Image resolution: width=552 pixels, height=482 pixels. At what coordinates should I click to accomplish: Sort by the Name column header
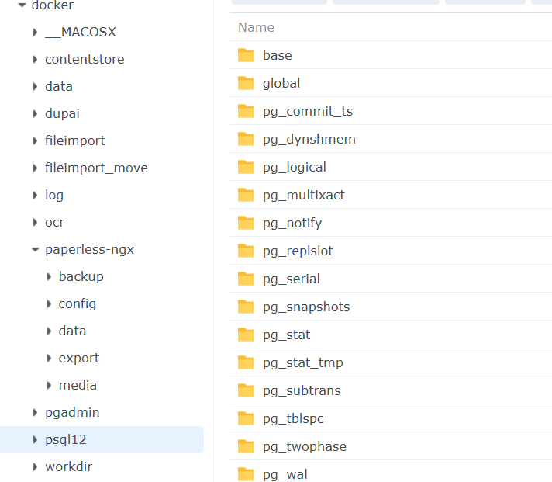(257, 27)
